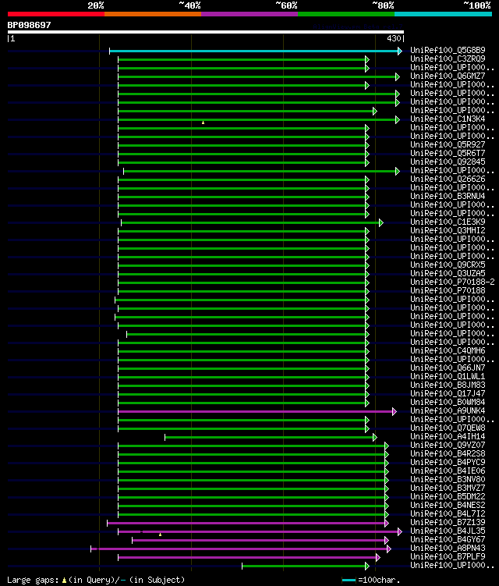Select the UniRef100_B4PYC9 label

coord(448,462)
